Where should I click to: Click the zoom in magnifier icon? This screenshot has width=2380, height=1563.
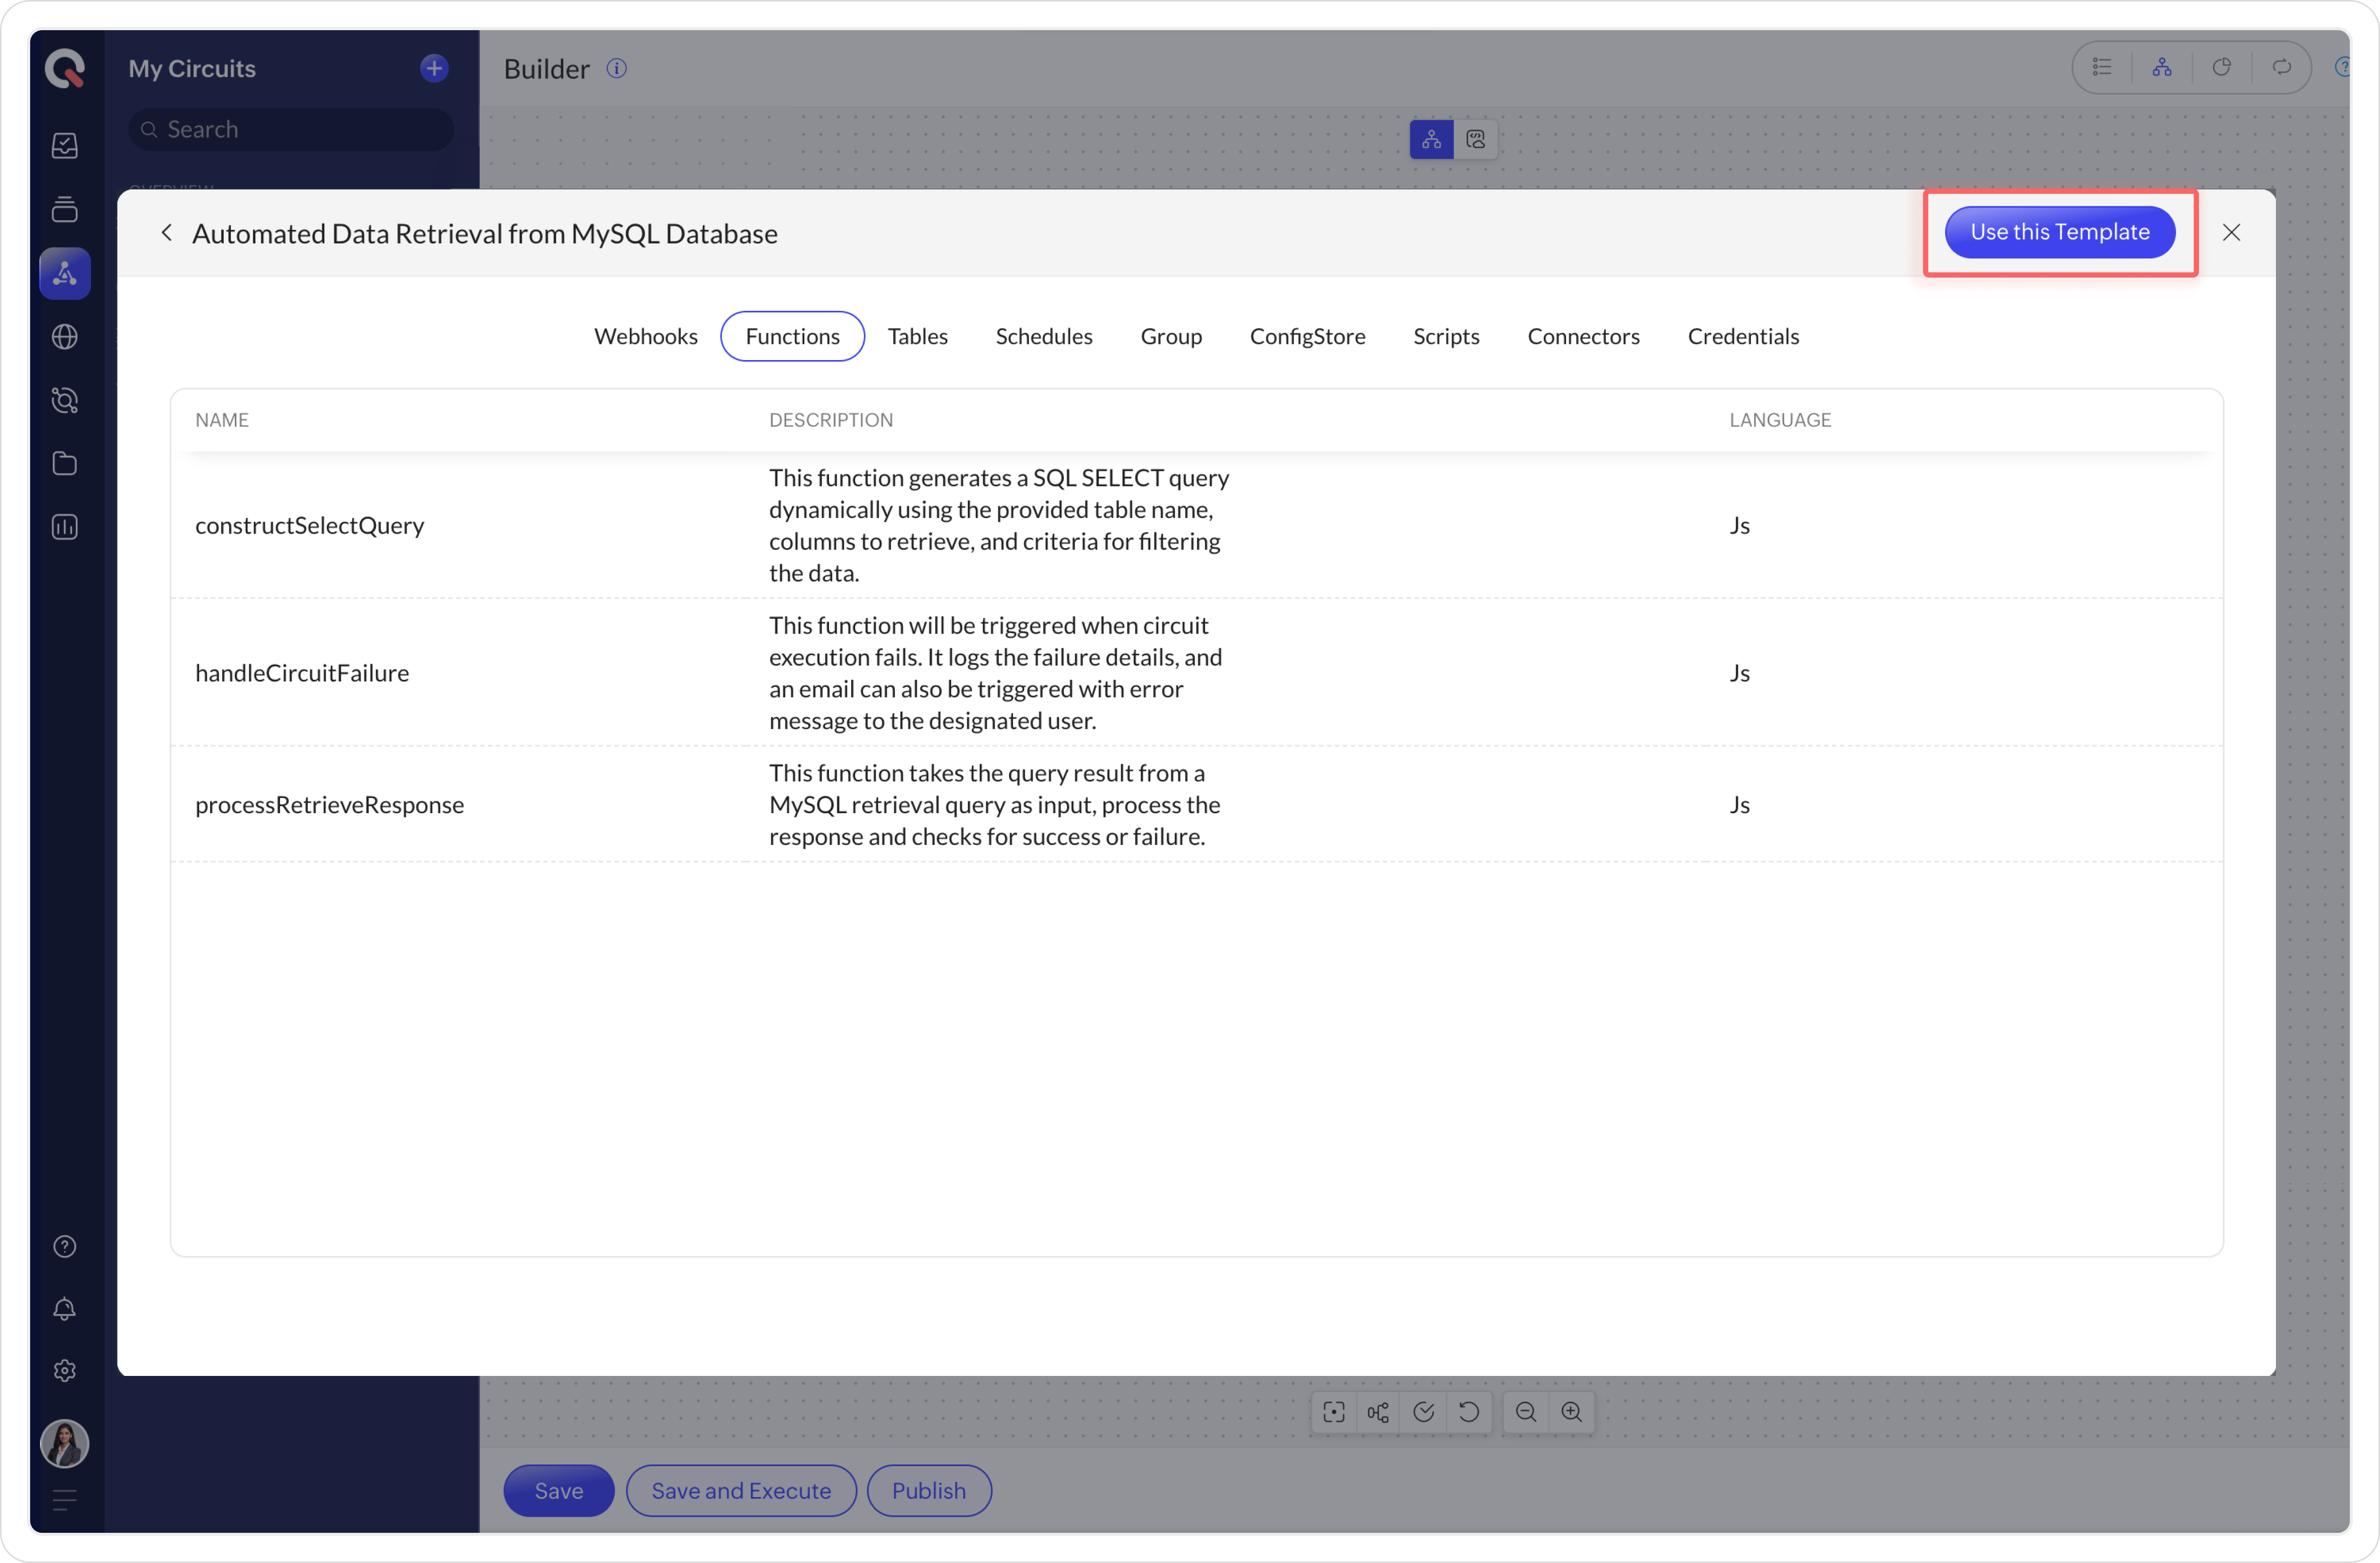1571,1412
